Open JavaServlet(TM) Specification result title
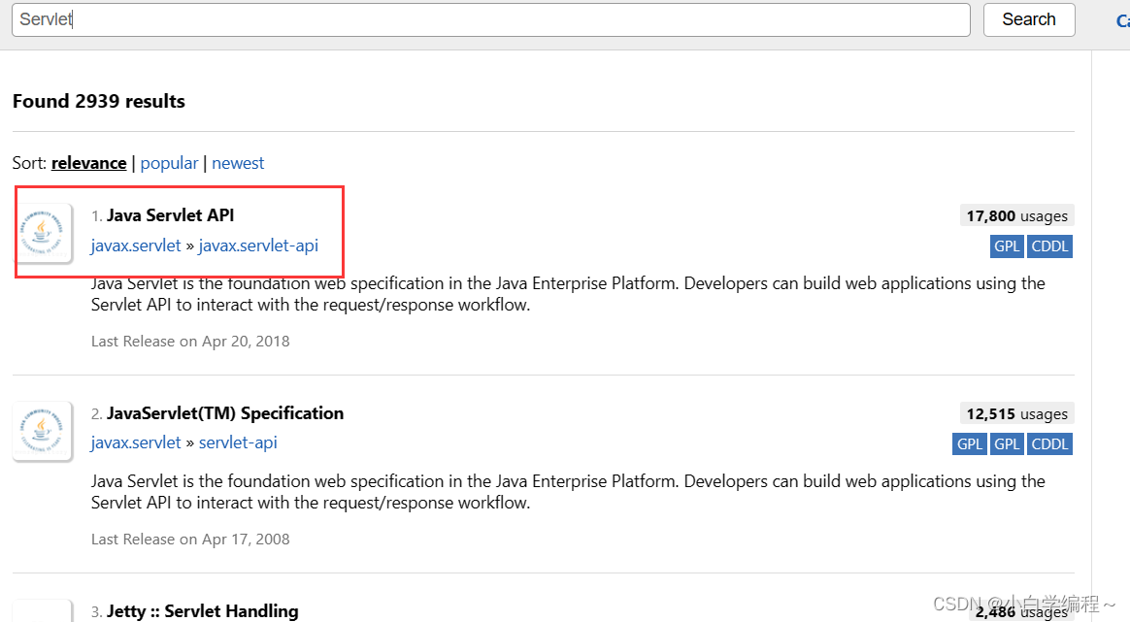Image resolution: width=1130 pixels, height=622 pixels. pyautogui.click(x=225, y=413)
